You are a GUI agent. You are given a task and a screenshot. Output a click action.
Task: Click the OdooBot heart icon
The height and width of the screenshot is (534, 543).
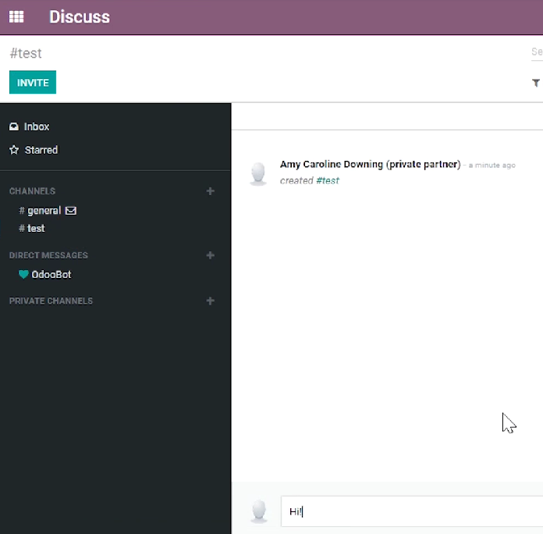click(23, 275)
